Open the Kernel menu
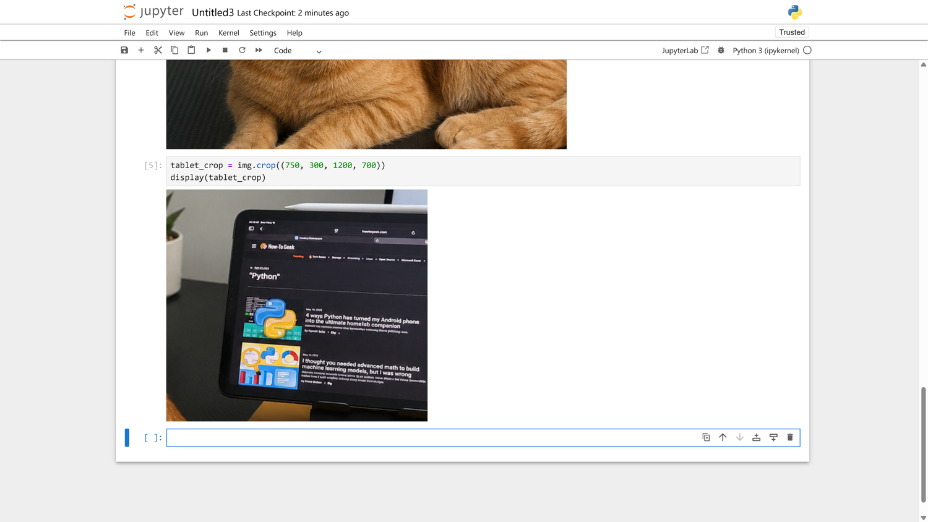The image size is (928, 522). (228, 33)
